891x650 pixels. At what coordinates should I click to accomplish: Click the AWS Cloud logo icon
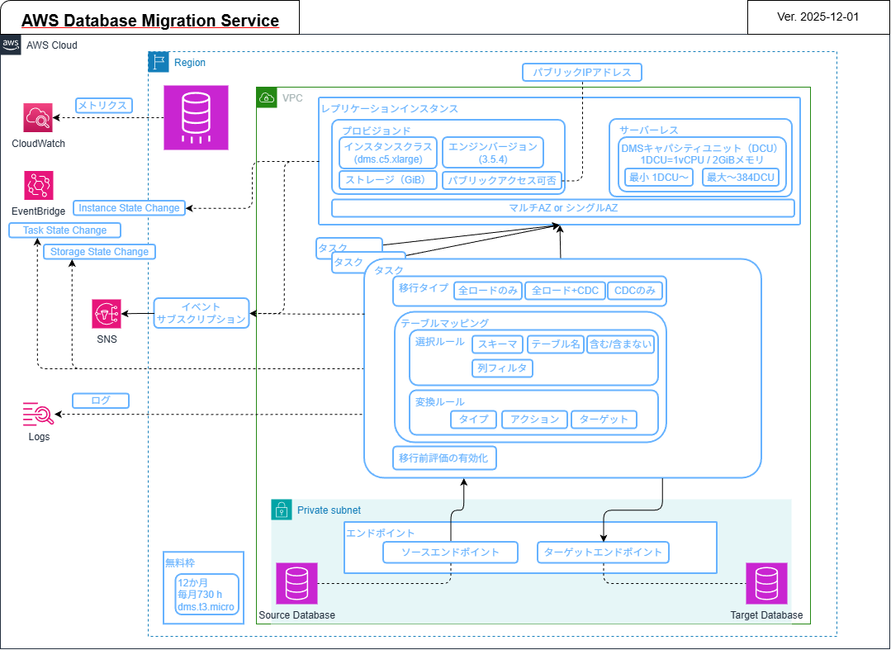(x=11, y=45)
